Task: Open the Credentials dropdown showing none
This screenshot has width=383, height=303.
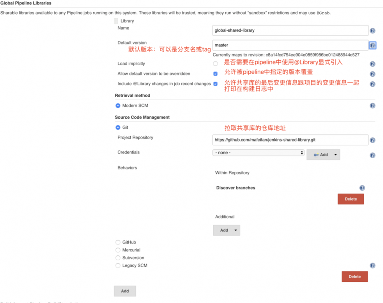Action: (x=258, y=152)
